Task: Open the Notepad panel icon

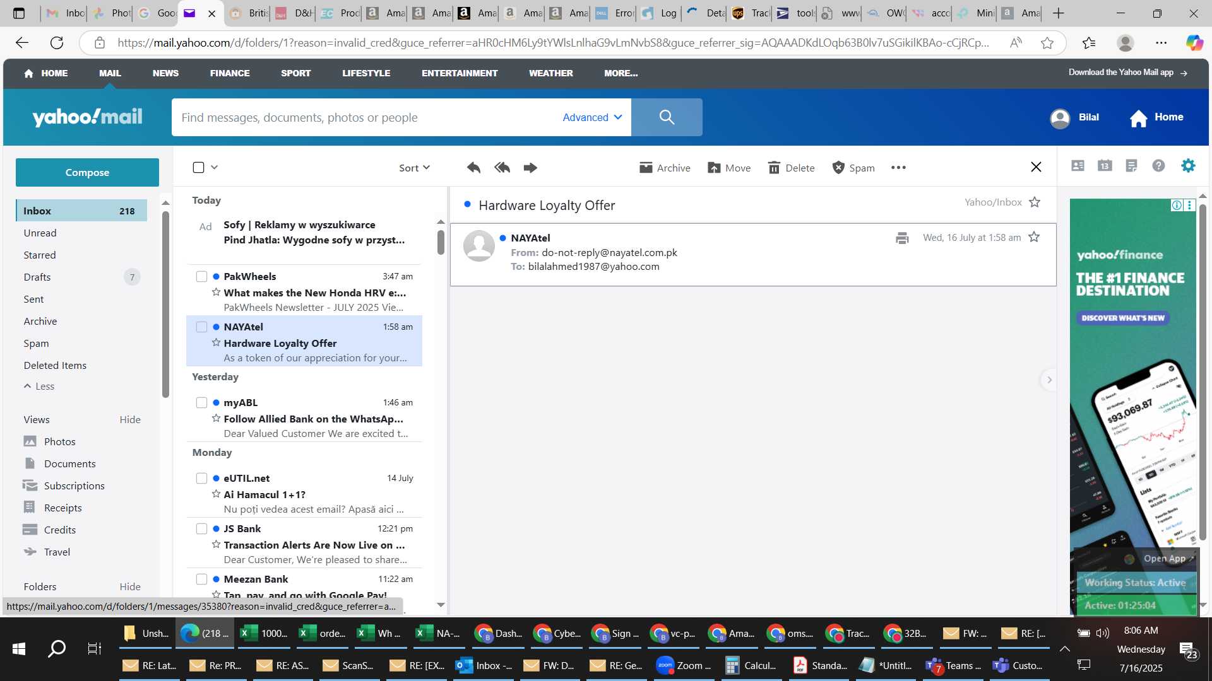Action: pyautogui.click(x=1131, y=166)
